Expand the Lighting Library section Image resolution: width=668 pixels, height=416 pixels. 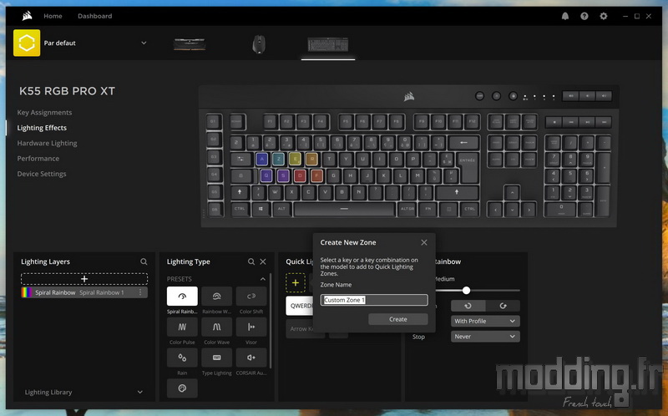tap(84, 392)
